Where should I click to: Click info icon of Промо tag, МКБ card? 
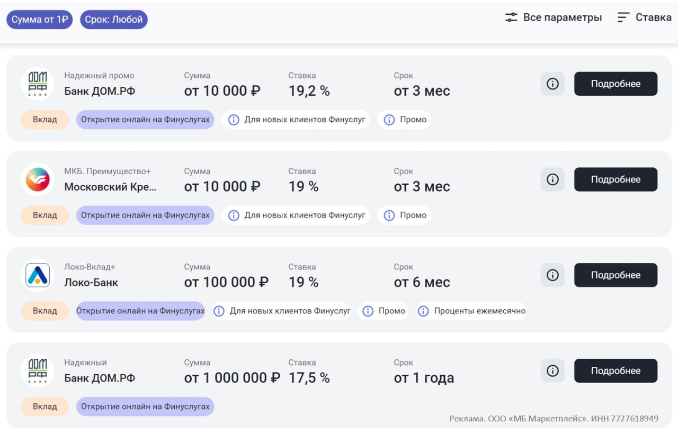click(389, 215)
